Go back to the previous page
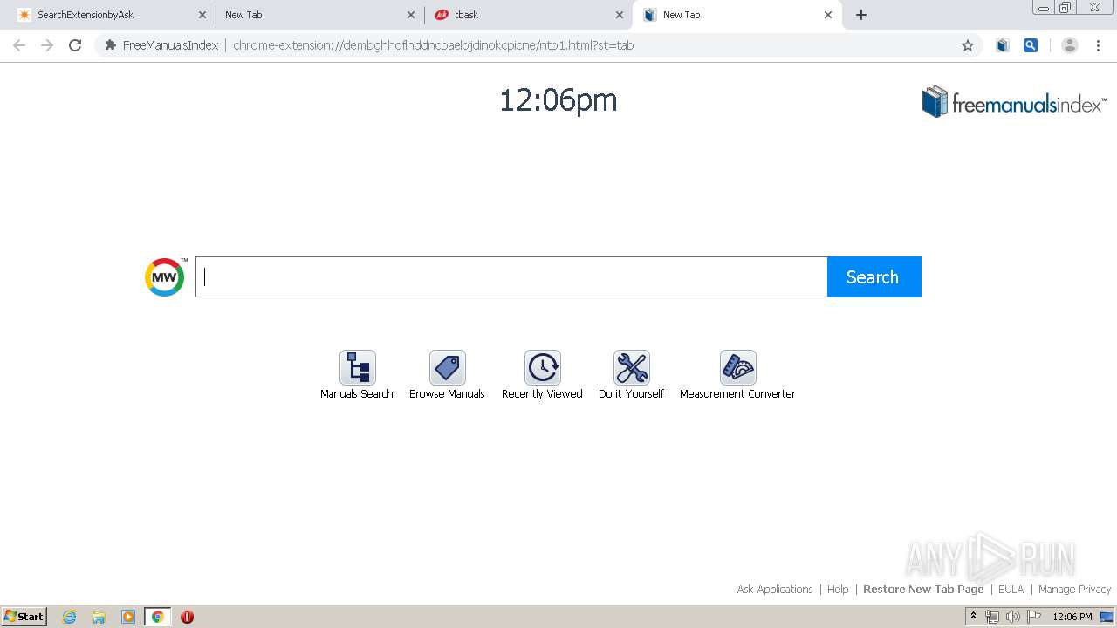The height and width of the screenshot is (628, 1117). (19, 45)
